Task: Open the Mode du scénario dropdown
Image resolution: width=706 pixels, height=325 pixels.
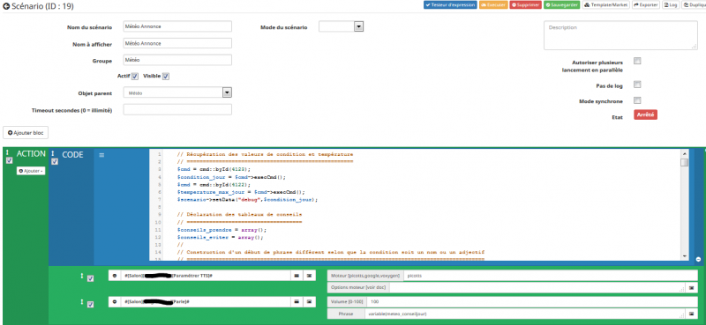Action: [341, 27]
